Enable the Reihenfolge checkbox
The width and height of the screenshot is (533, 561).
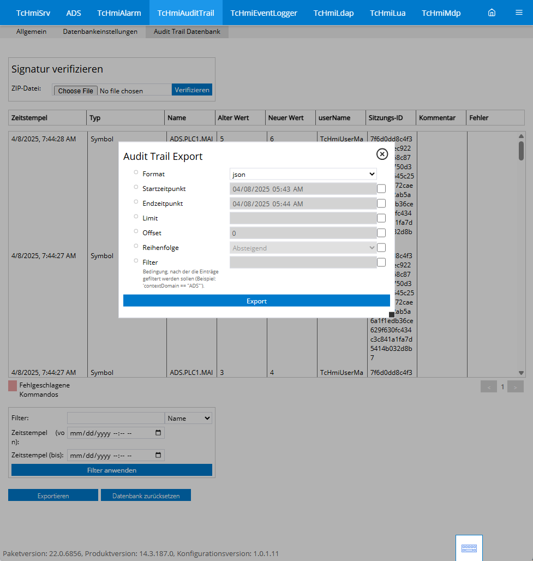381,248
